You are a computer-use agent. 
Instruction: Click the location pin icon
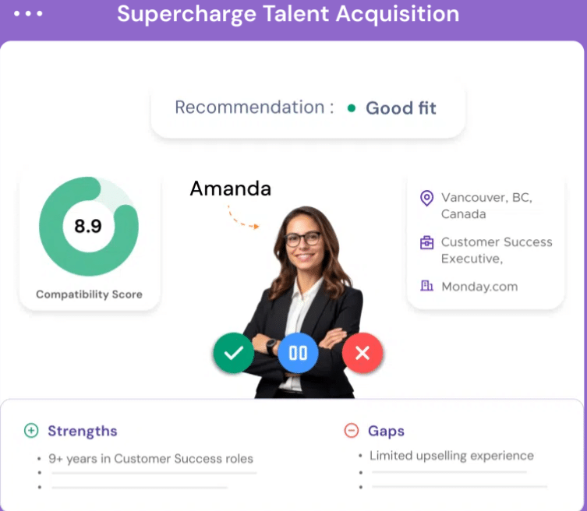pos(426,199)
